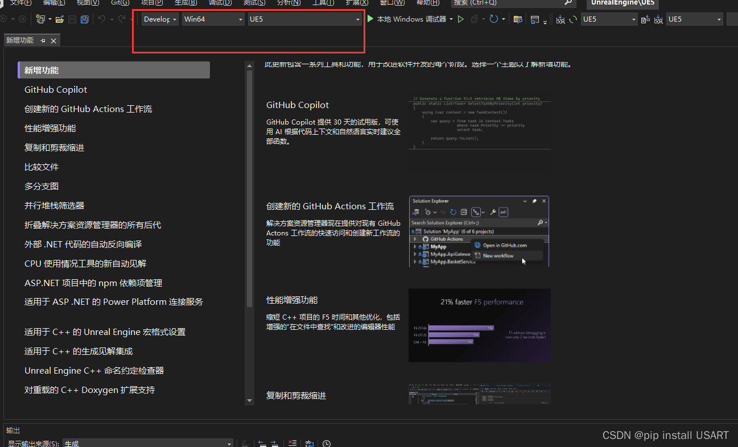Screen dimensions: 738x447
Task: Start the 本地 Windows 调试器 green play button
Action: tap(370, 19)
